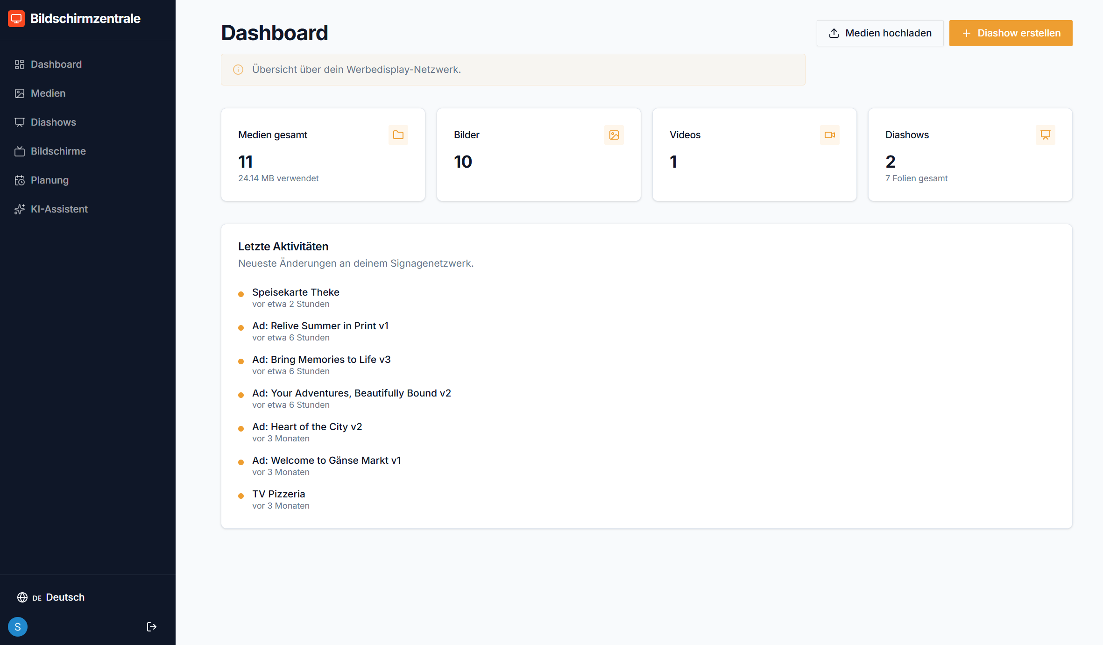Select the Diashows stat card

click(970, 155)
